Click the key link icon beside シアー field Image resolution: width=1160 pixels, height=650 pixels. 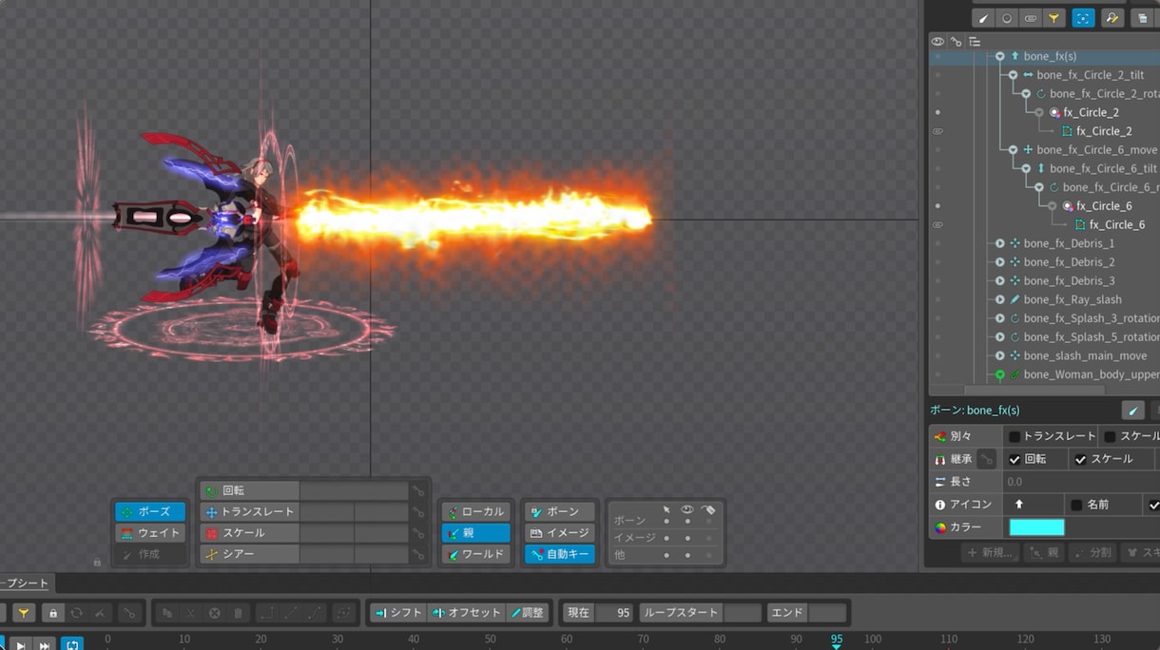[x=417, y=554]
